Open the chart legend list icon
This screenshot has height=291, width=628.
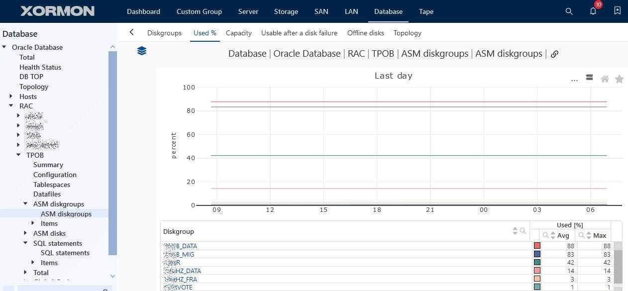(x=589, y=77)
